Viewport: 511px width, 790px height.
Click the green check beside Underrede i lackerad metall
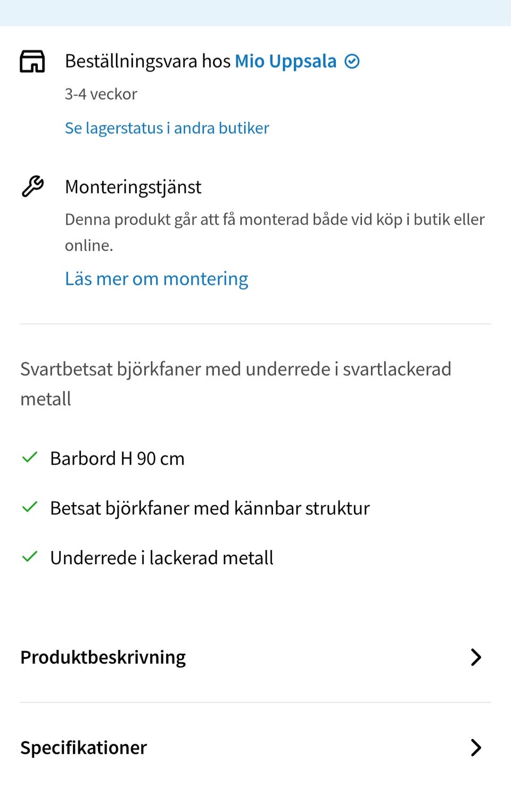(x=29, y=556)
